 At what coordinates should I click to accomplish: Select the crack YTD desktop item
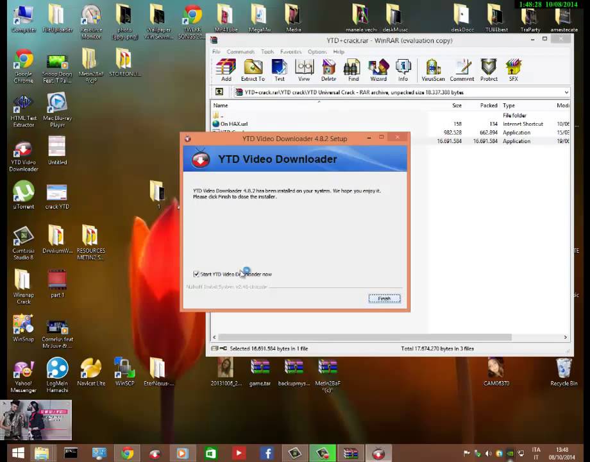(x=57, y=196)
